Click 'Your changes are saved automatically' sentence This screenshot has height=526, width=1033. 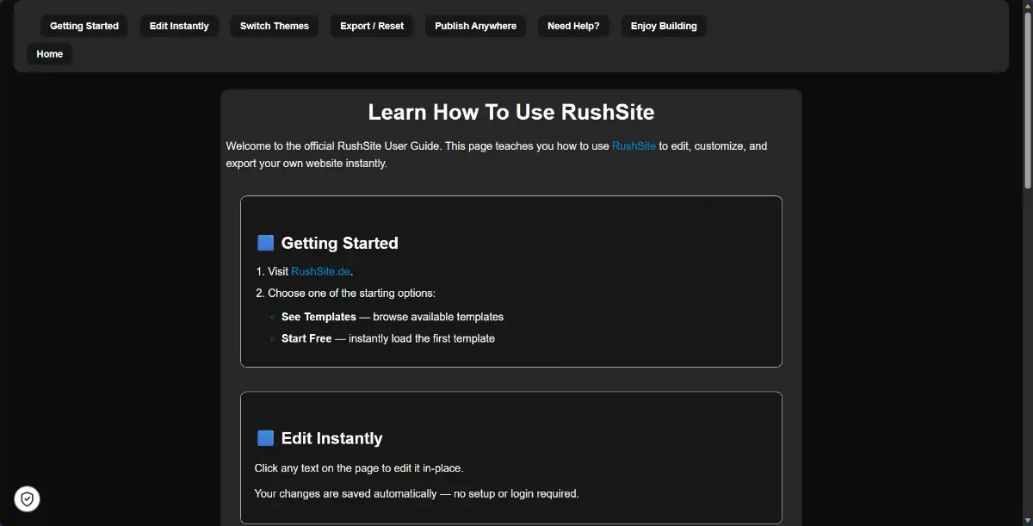(417, 494)
